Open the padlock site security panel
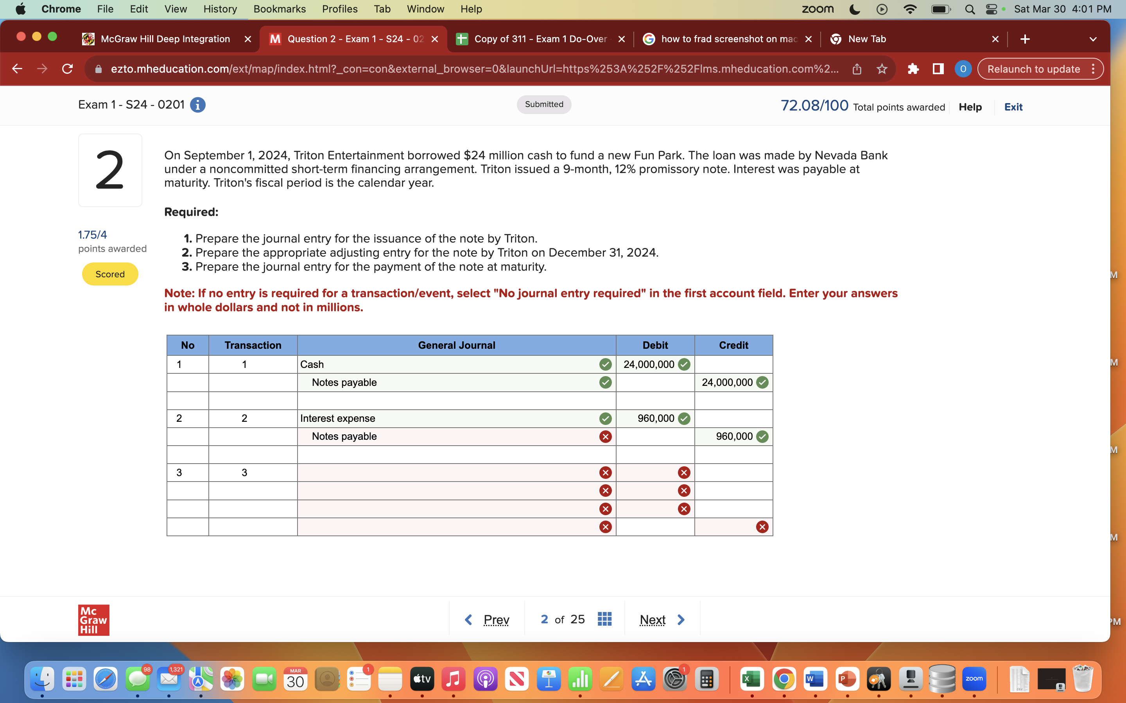Viewport: 1126px width, 703px height. 98,69
